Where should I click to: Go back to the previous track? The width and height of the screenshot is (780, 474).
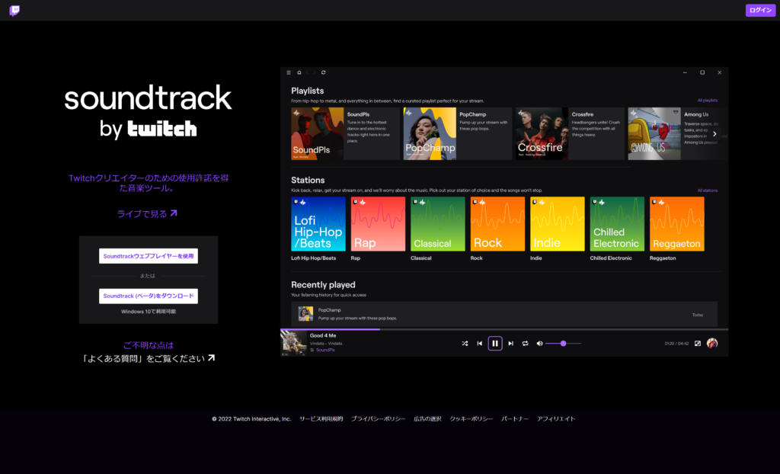tap(479, 344)
